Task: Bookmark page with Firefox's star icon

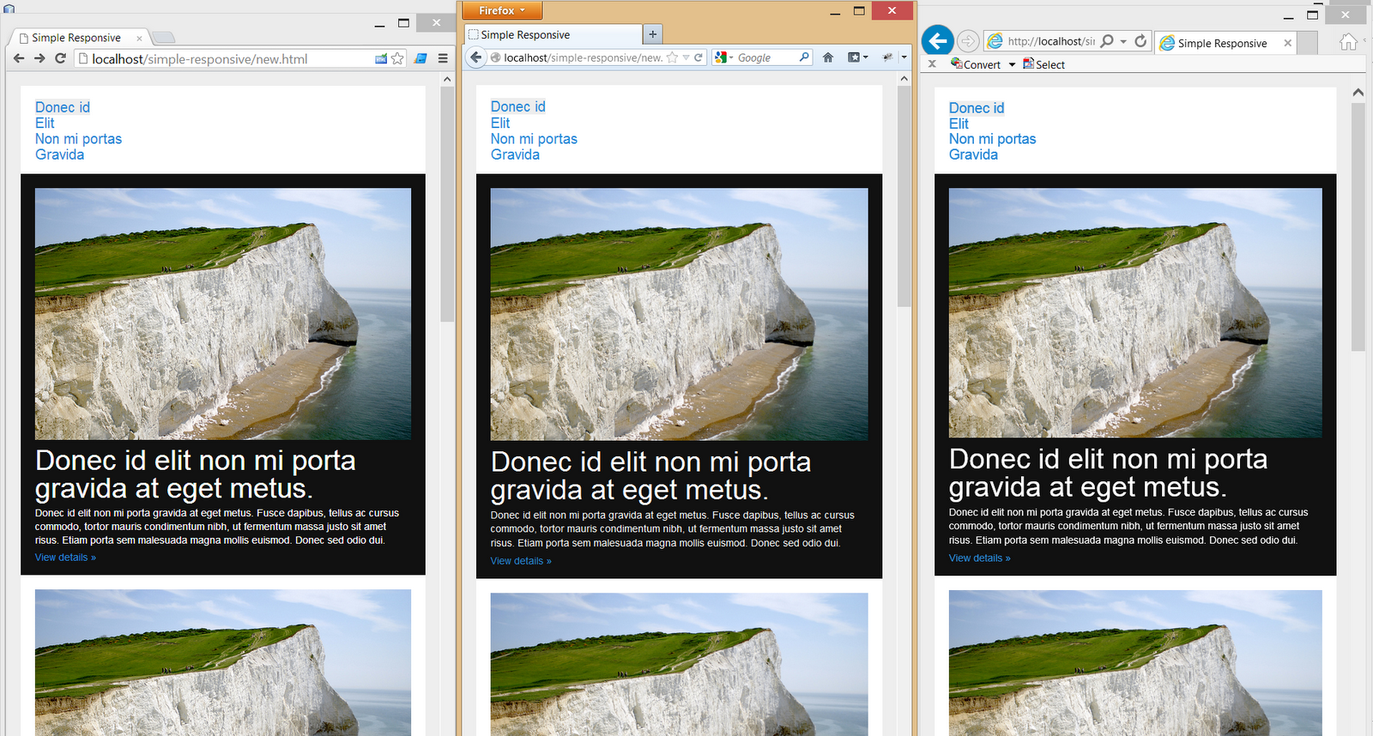Action: 672,57
